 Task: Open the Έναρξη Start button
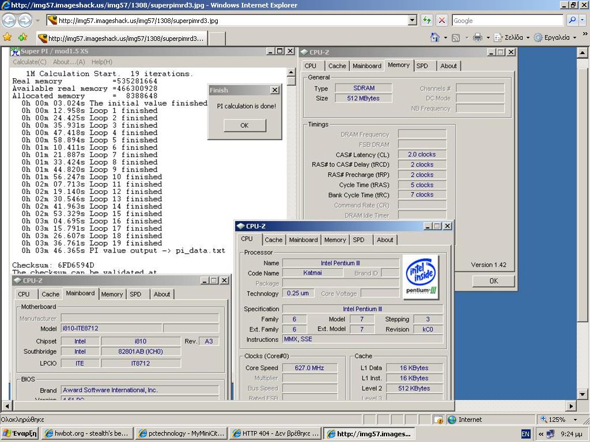pos(20,433)
